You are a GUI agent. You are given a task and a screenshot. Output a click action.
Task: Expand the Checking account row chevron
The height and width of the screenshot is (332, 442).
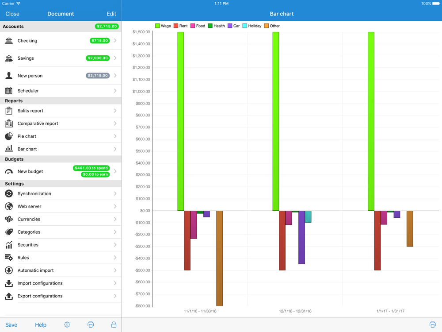[x=115, y=41]
